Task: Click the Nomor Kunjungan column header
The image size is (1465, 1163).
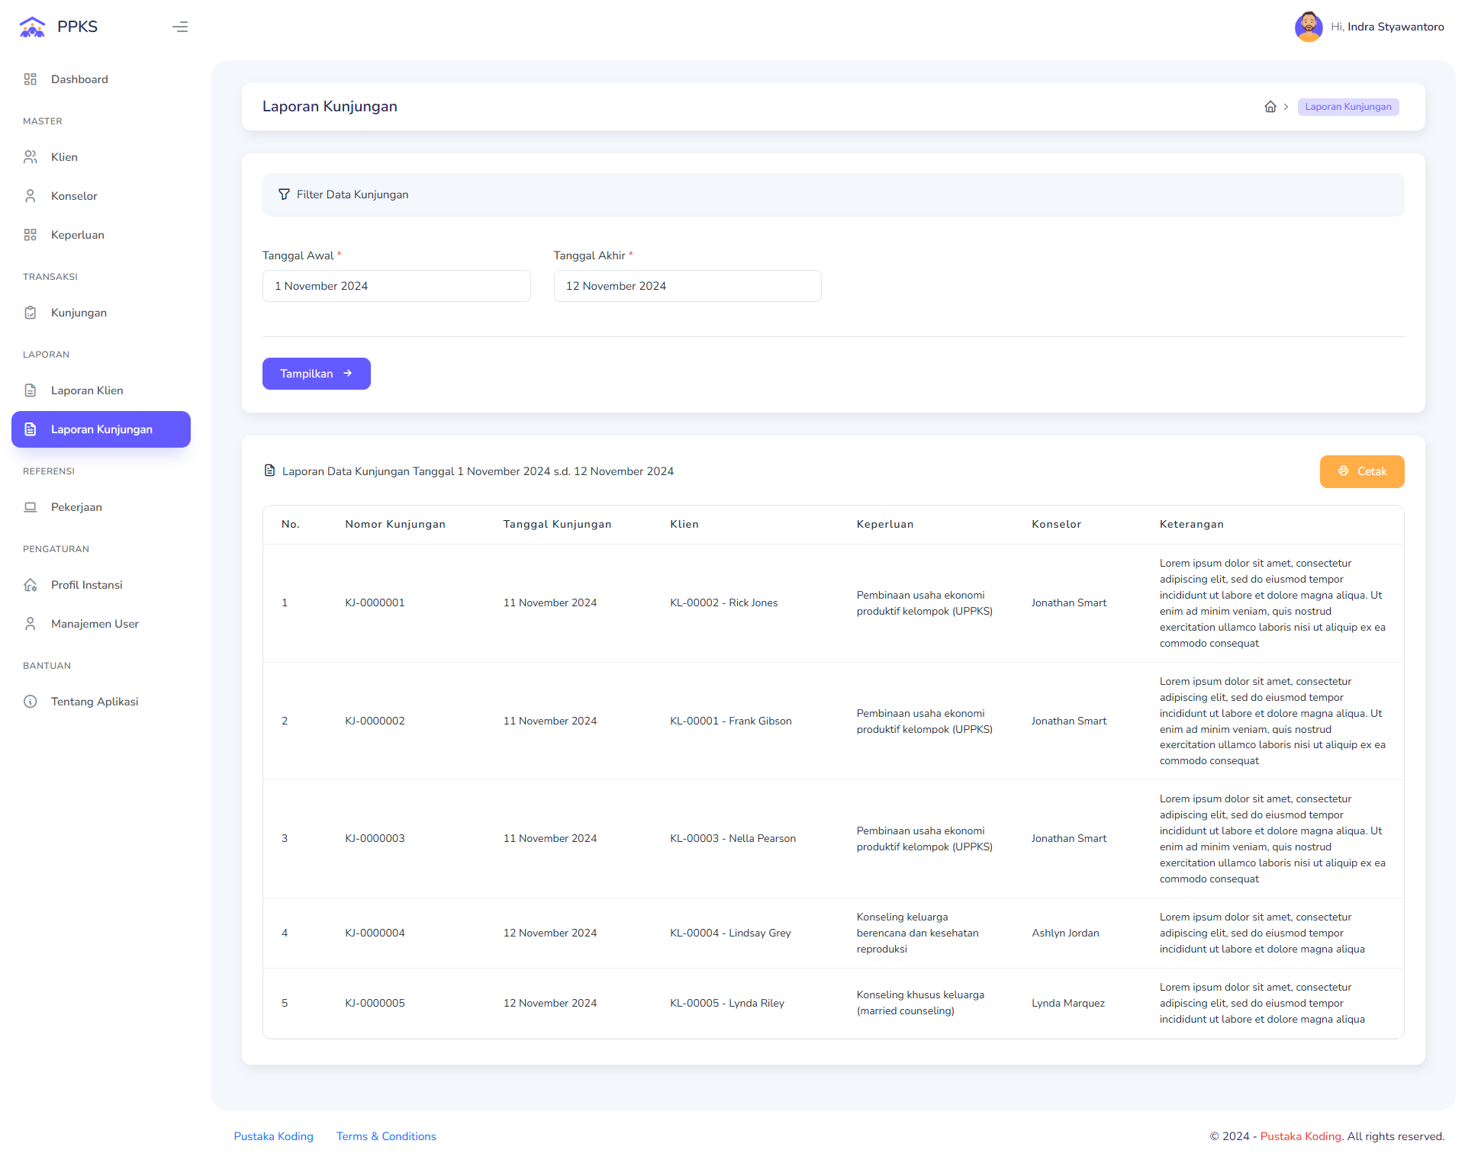Action: coord(395,524)
